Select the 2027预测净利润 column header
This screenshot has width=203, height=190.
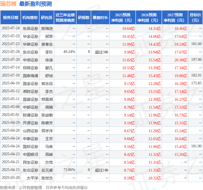tap(175, 18)
